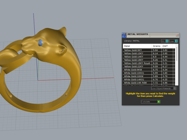Select the Yellow Gold:9KY row
The width and height of the screenshot is (187, 140).
[149, 50]
